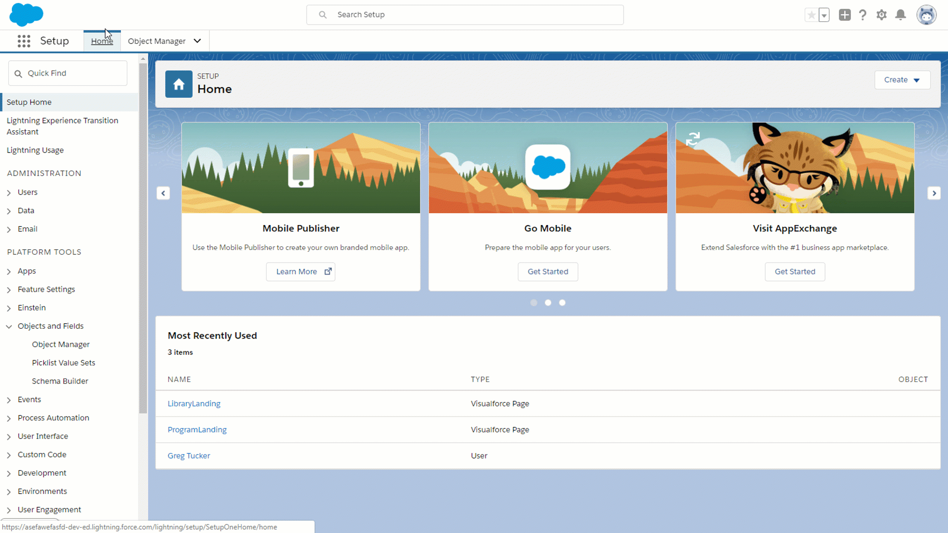948x533 pixels.
Task: Open the Object Manager tab chevron
Action: tap(197, 41)
